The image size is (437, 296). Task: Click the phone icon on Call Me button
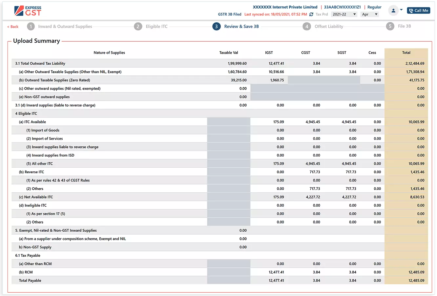(411, 10)
